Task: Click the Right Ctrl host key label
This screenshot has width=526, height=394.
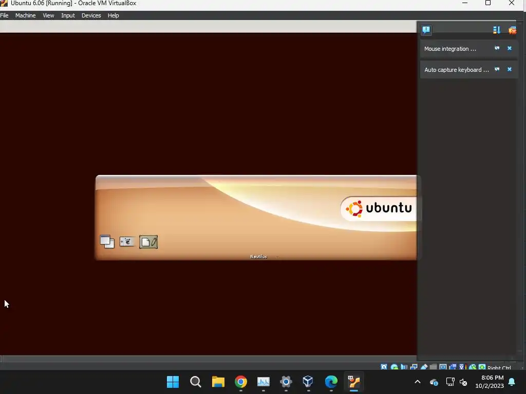Action: 499,367
